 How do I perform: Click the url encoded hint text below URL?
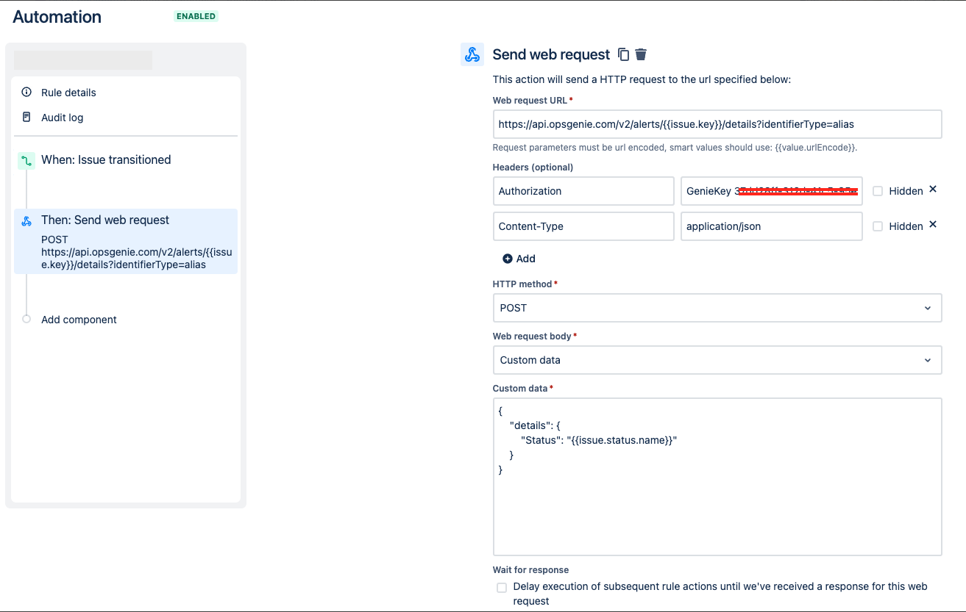coord(675,148)
